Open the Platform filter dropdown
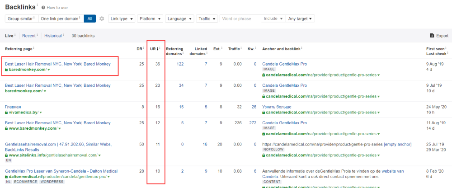The height and width of the screenshot is (188, 452). click(150, 19)
